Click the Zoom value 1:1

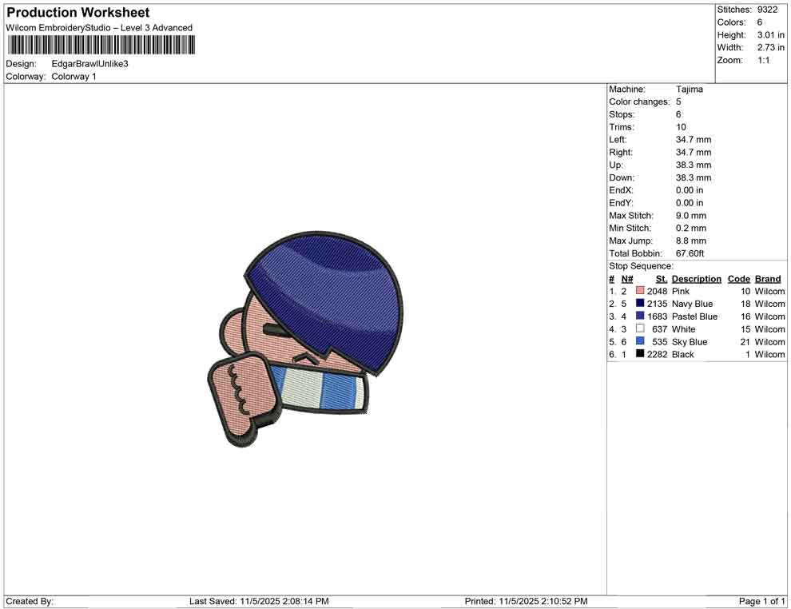point(763,60)
